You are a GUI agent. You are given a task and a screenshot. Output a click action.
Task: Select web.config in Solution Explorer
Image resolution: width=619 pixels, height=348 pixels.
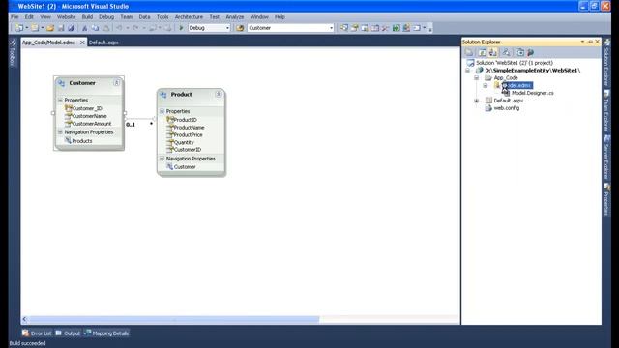pos(507,108)
